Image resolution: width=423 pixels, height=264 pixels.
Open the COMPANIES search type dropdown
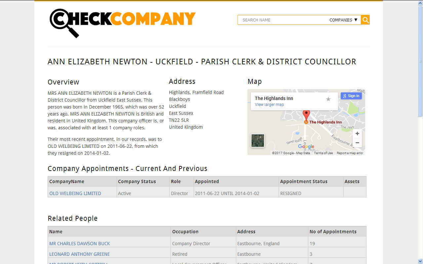click(344, 20)
